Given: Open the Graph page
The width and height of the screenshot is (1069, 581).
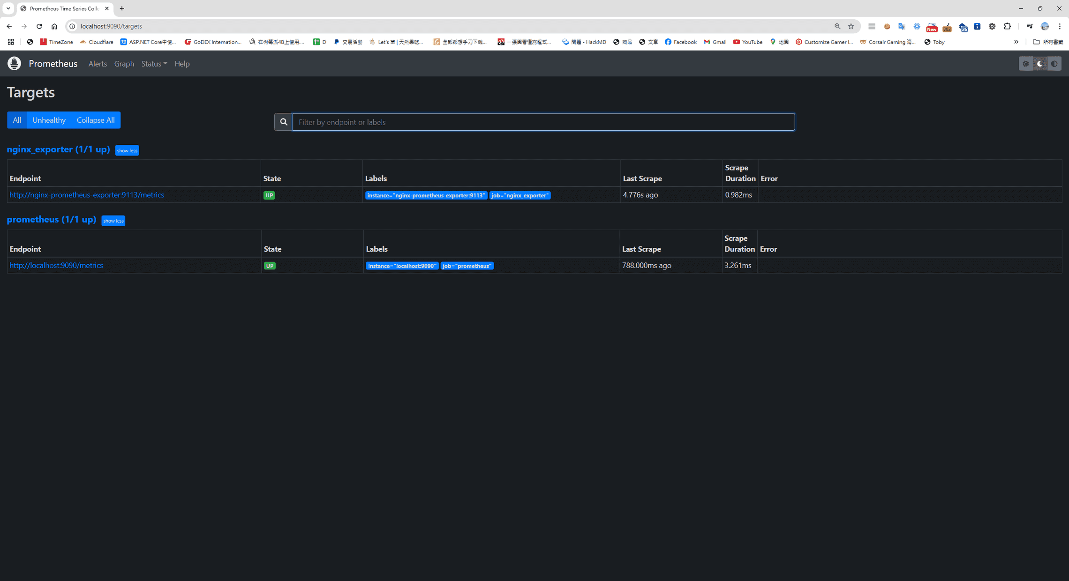Looking at the screenshot, I should [124, 63].
